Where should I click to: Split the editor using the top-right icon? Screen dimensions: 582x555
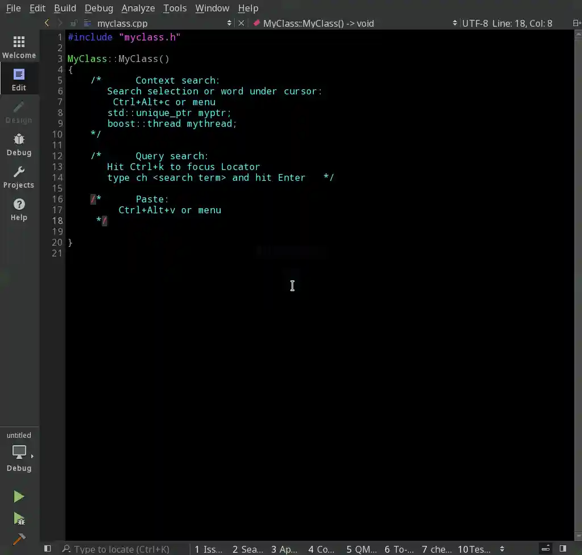tap(576, 23)
